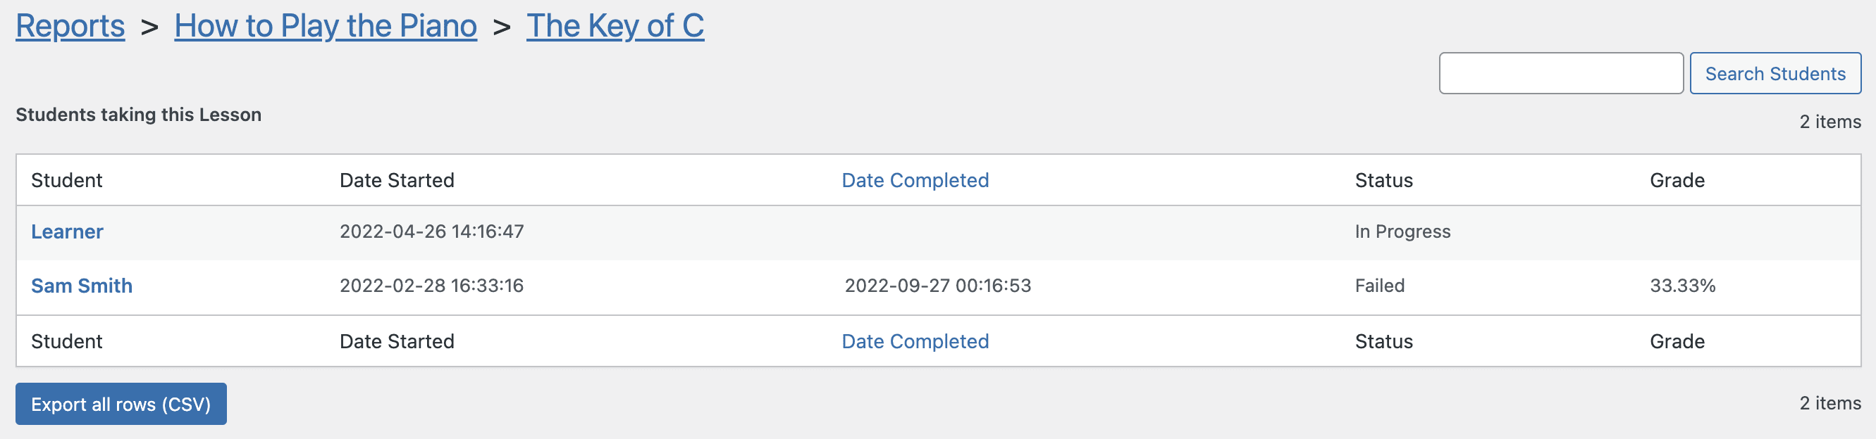Open the Reports breadcrumb link

pyautogui.click(x=70, y=26)
